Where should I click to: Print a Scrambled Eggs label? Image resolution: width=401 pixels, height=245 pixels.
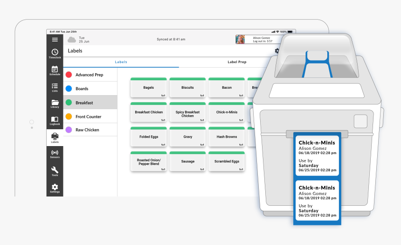click(227, 161)
